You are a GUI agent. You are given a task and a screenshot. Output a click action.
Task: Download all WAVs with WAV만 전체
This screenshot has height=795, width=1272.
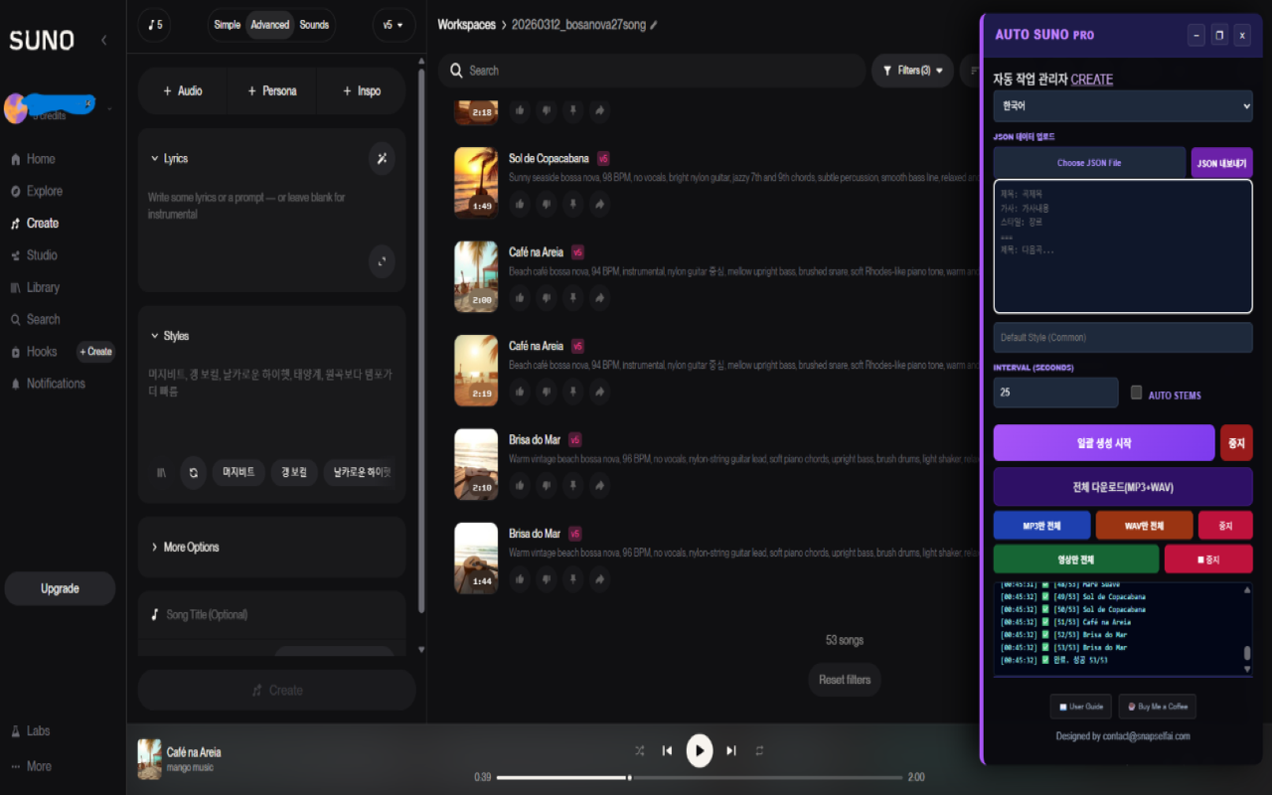pyautogui.click(x=1144, y=526)
